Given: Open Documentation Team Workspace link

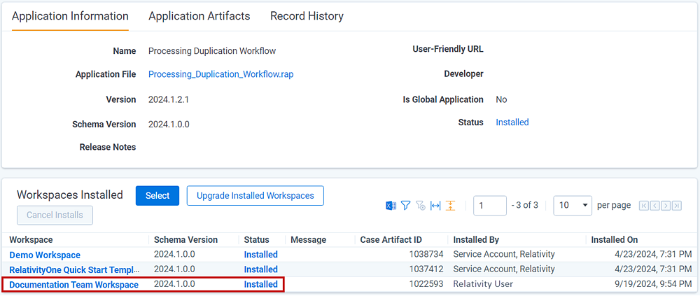Looking at the screenshot, I should tap(73, 284).
